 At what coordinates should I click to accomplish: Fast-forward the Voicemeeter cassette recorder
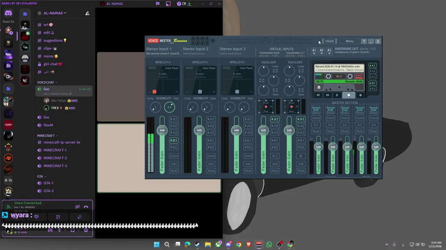click(x=327, y=95)
